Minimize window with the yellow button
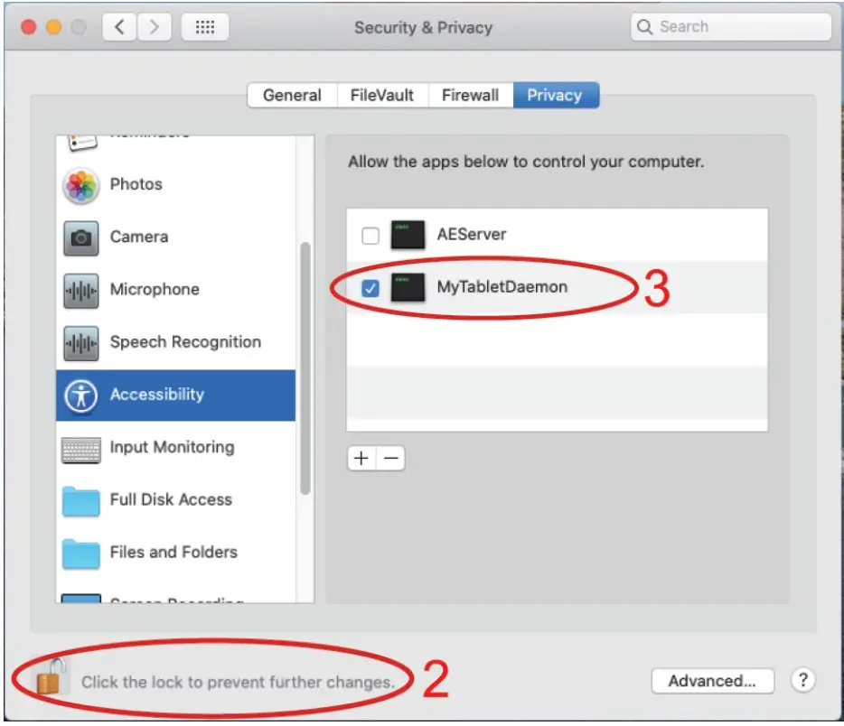 54,27
